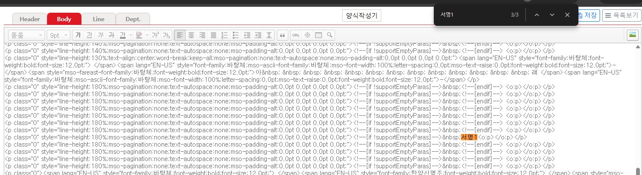Select the Body tab
The height and width of the screenshot is (175, 642).
coord(64,19)
